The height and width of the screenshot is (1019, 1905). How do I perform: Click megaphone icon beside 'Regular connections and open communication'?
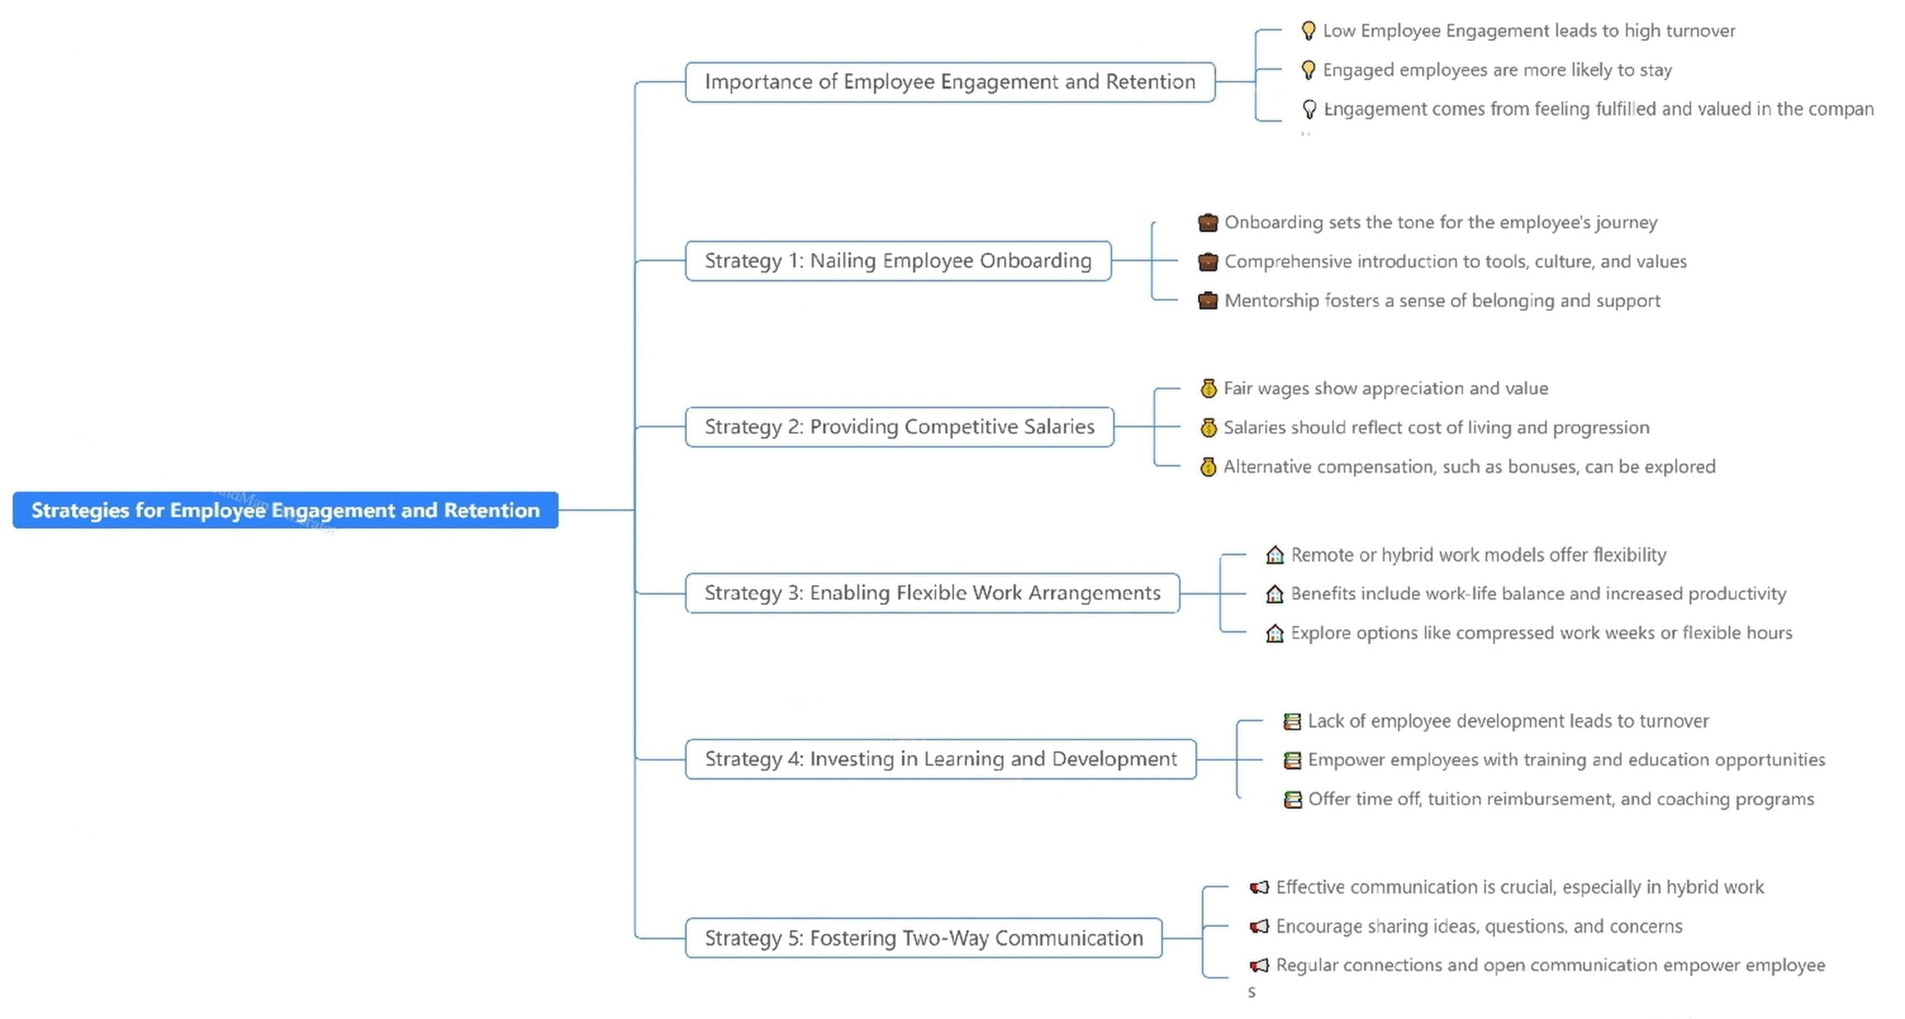pyautogui.click(x=1259, y=965)
